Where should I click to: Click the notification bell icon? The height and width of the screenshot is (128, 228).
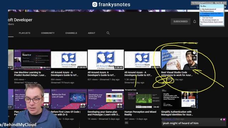click(x=195, y=22)
